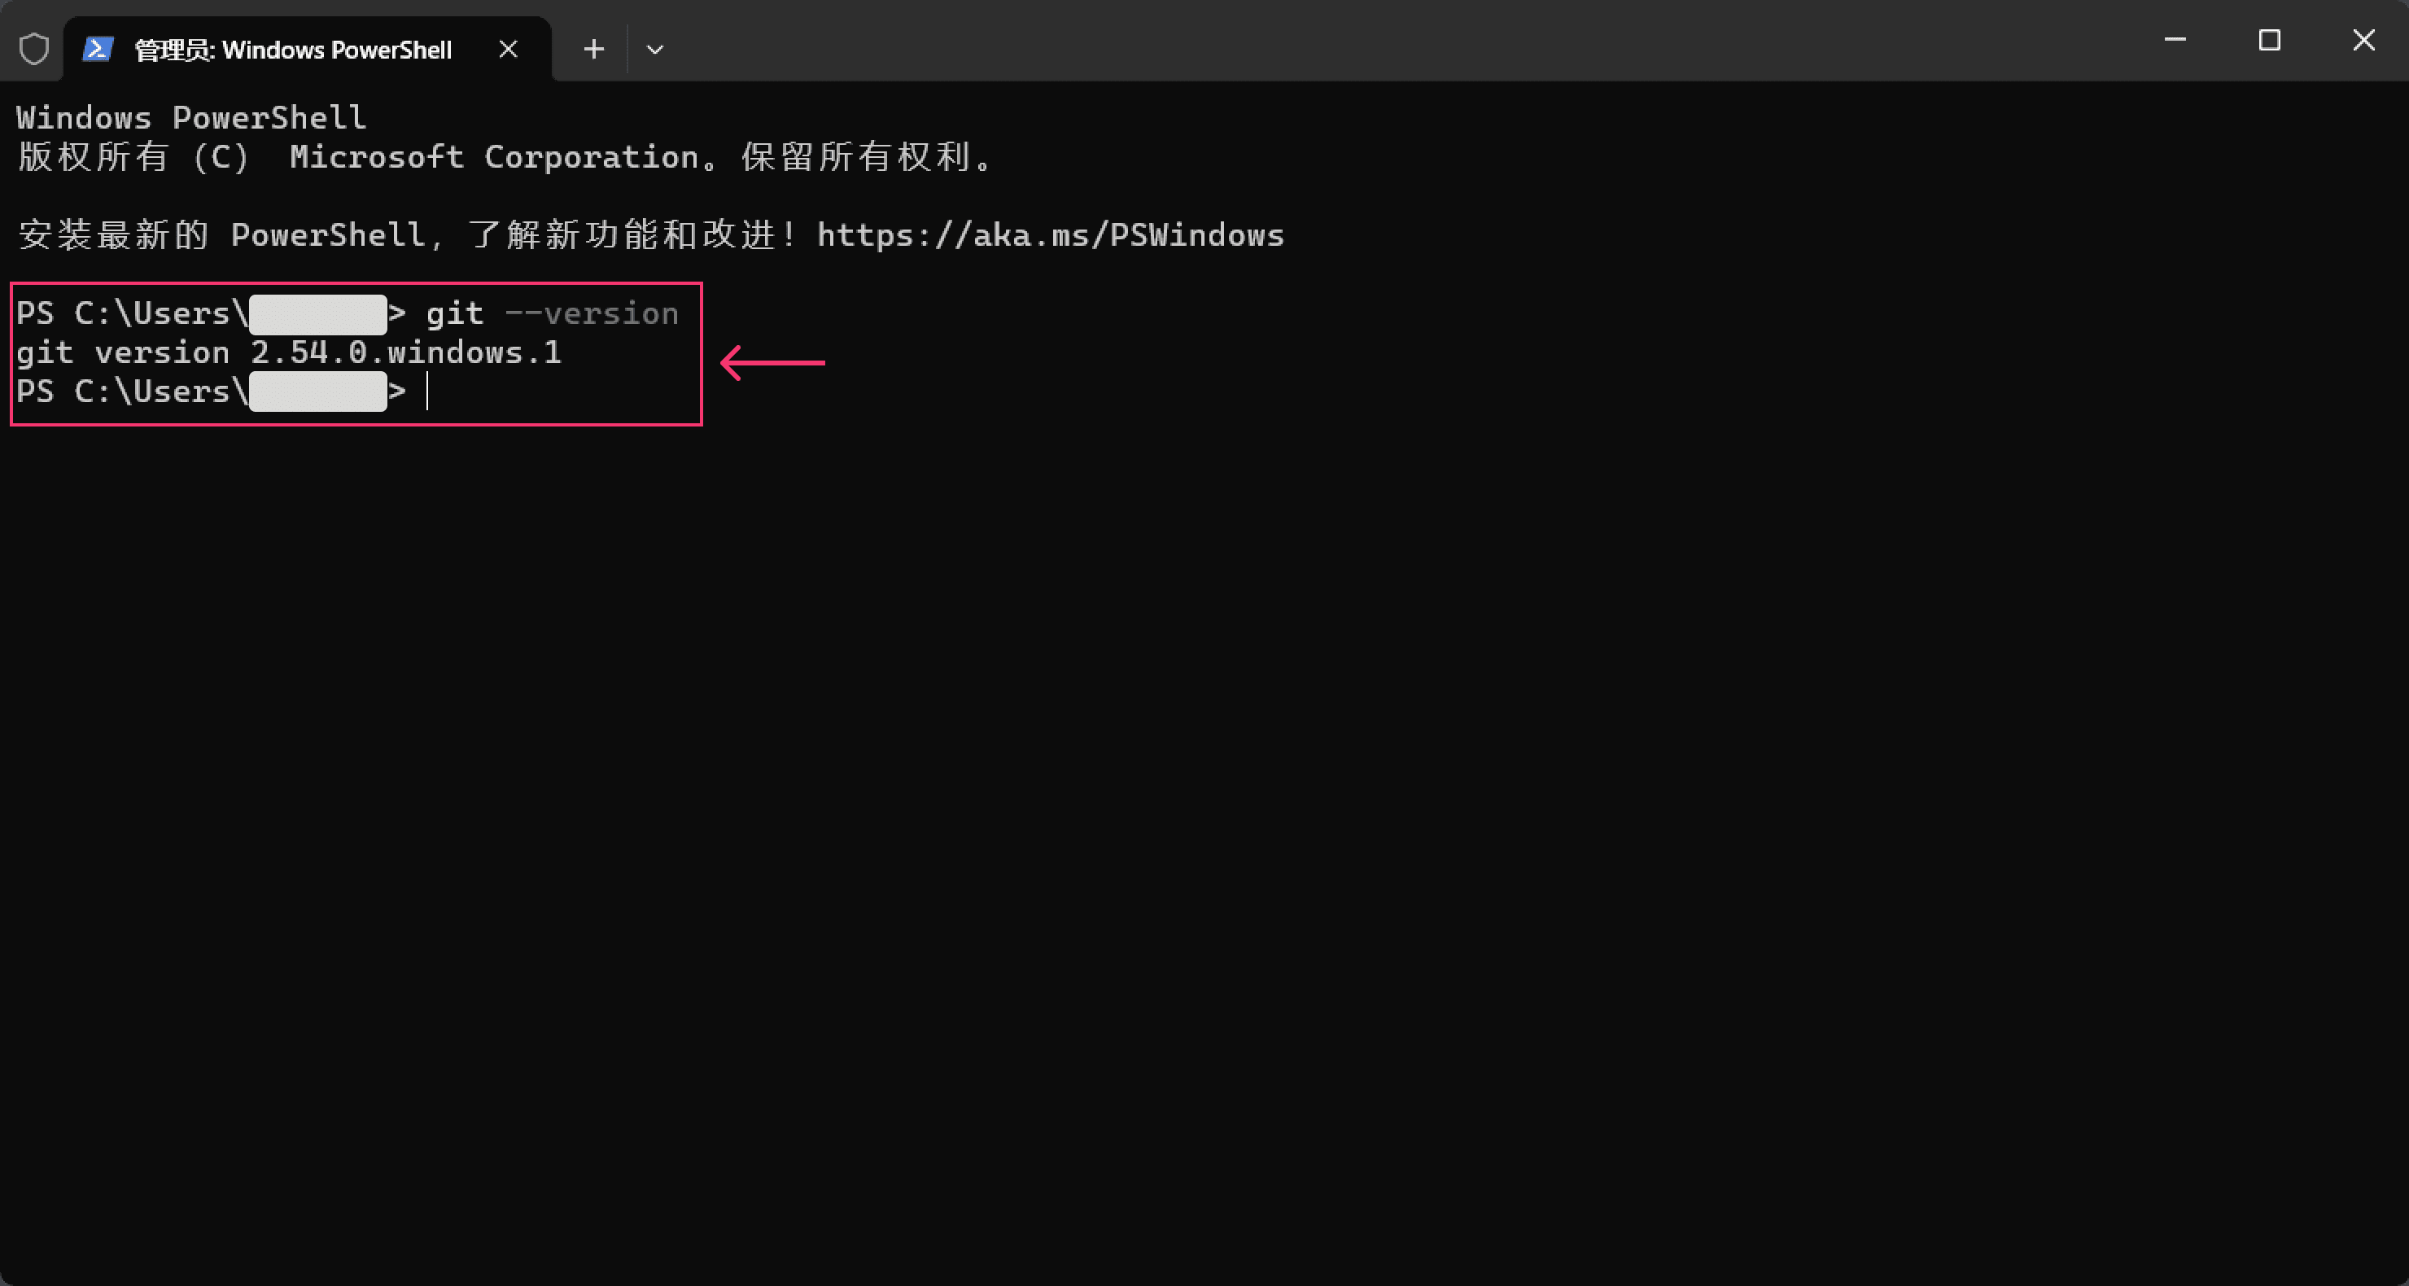This screenshot has height=1286, width=2409.
Task: Click the administrator shield icon
Action: pyautogui.click(x=33, y=49)
